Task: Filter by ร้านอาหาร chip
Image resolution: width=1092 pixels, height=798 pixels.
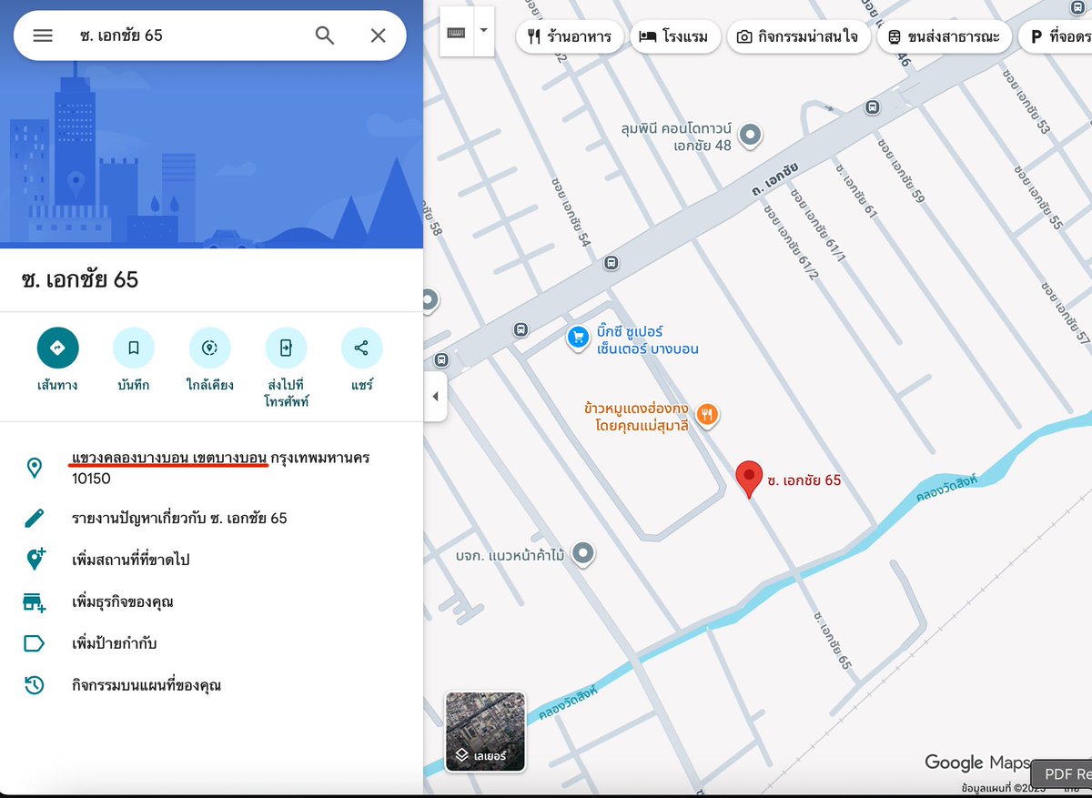Action: 570,37
